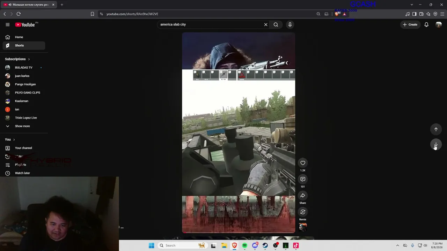
Task: Go to the previous Short
Action: (436, 129)
